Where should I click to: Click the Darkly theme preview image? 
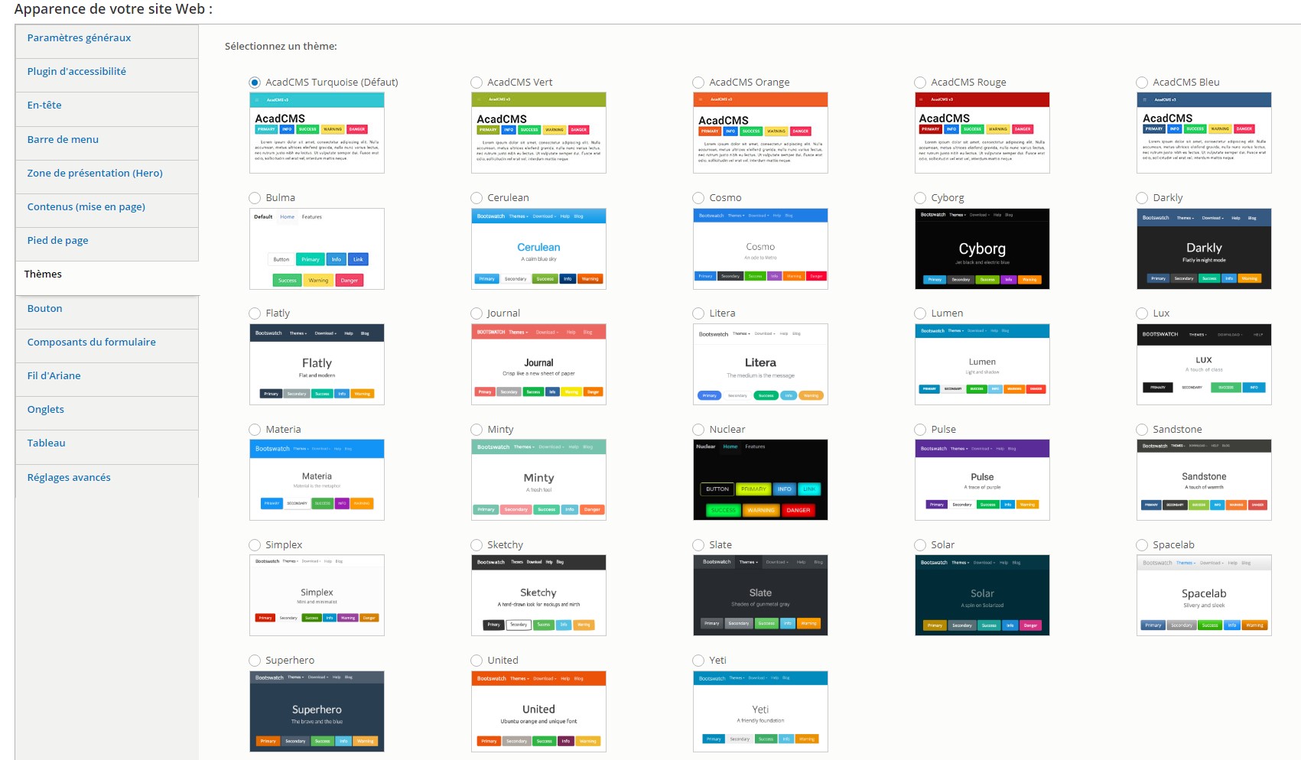[x=1204, y=248]
